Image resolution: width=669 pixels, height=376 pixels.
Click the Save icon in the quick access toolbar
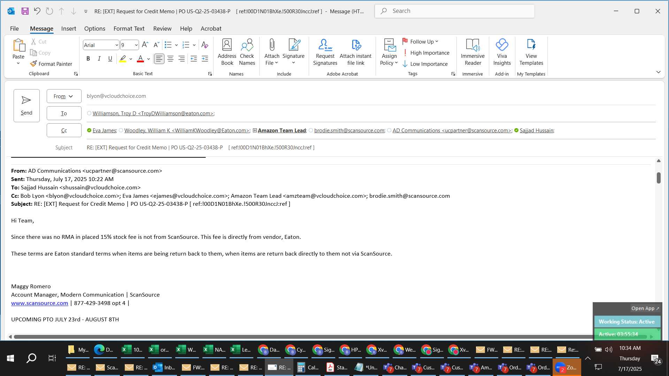click(x=25, y=11)
